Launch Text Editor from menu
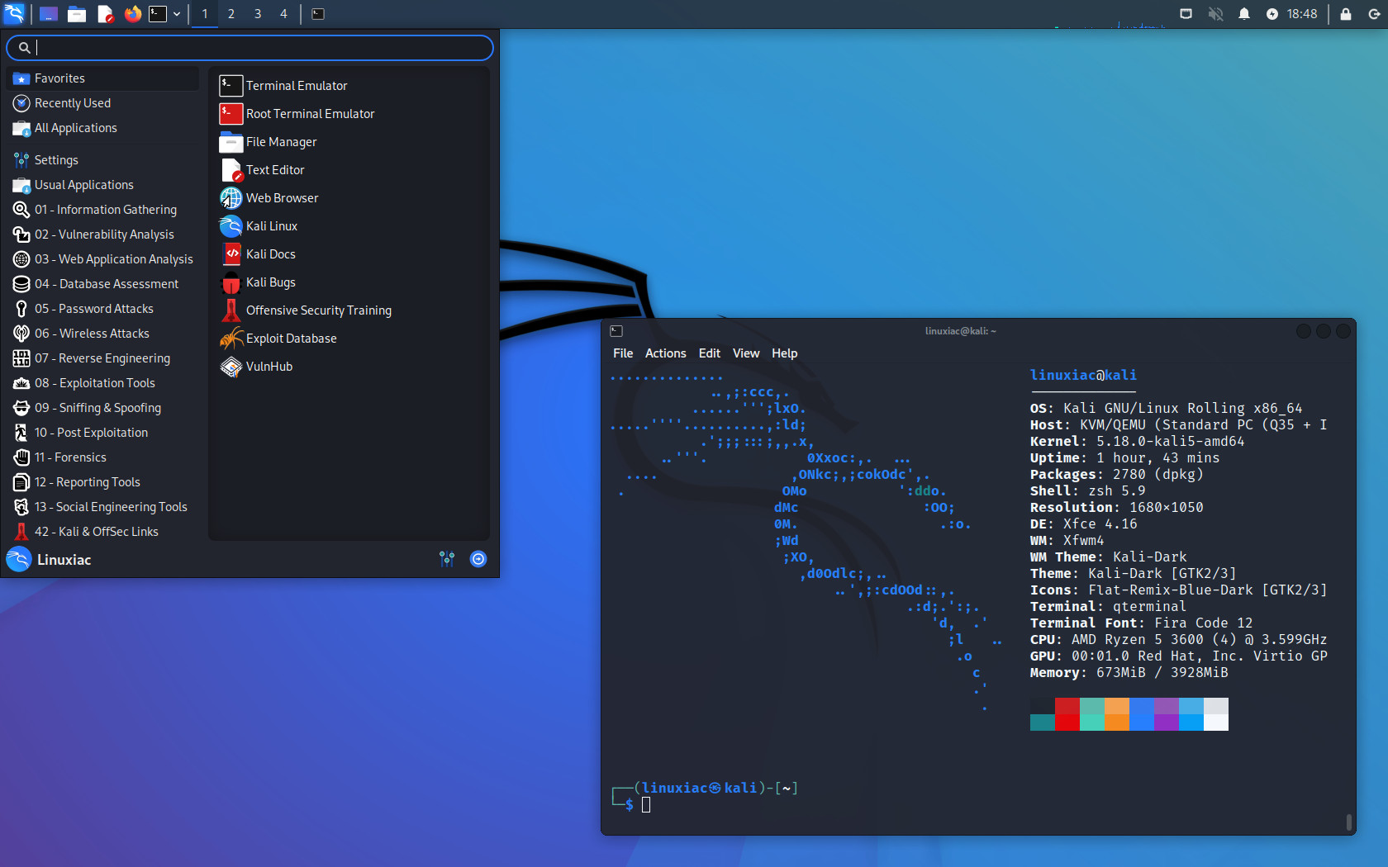Viewport: 1388px width, 867px height. click(349, 170)
